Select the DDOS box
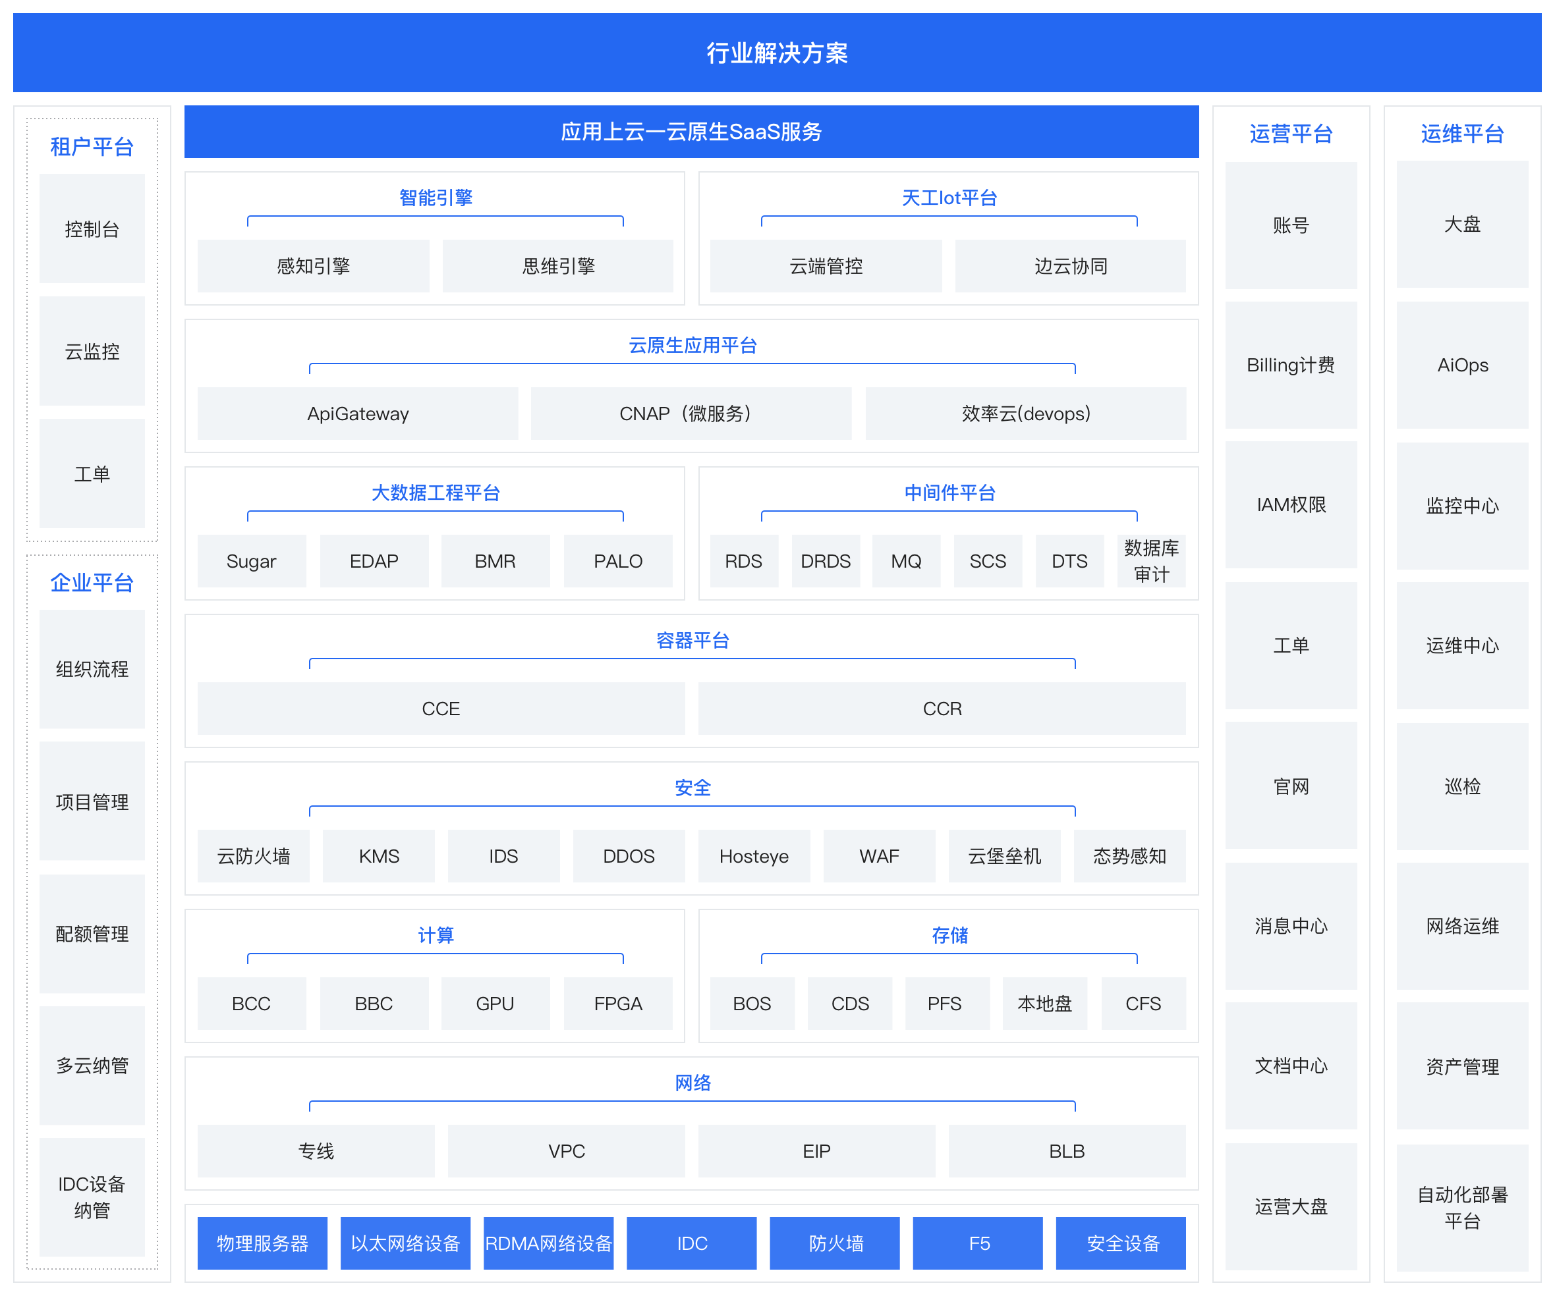Image resolution: width=1555 pixels, height=1296 pixels. (629, 856)
